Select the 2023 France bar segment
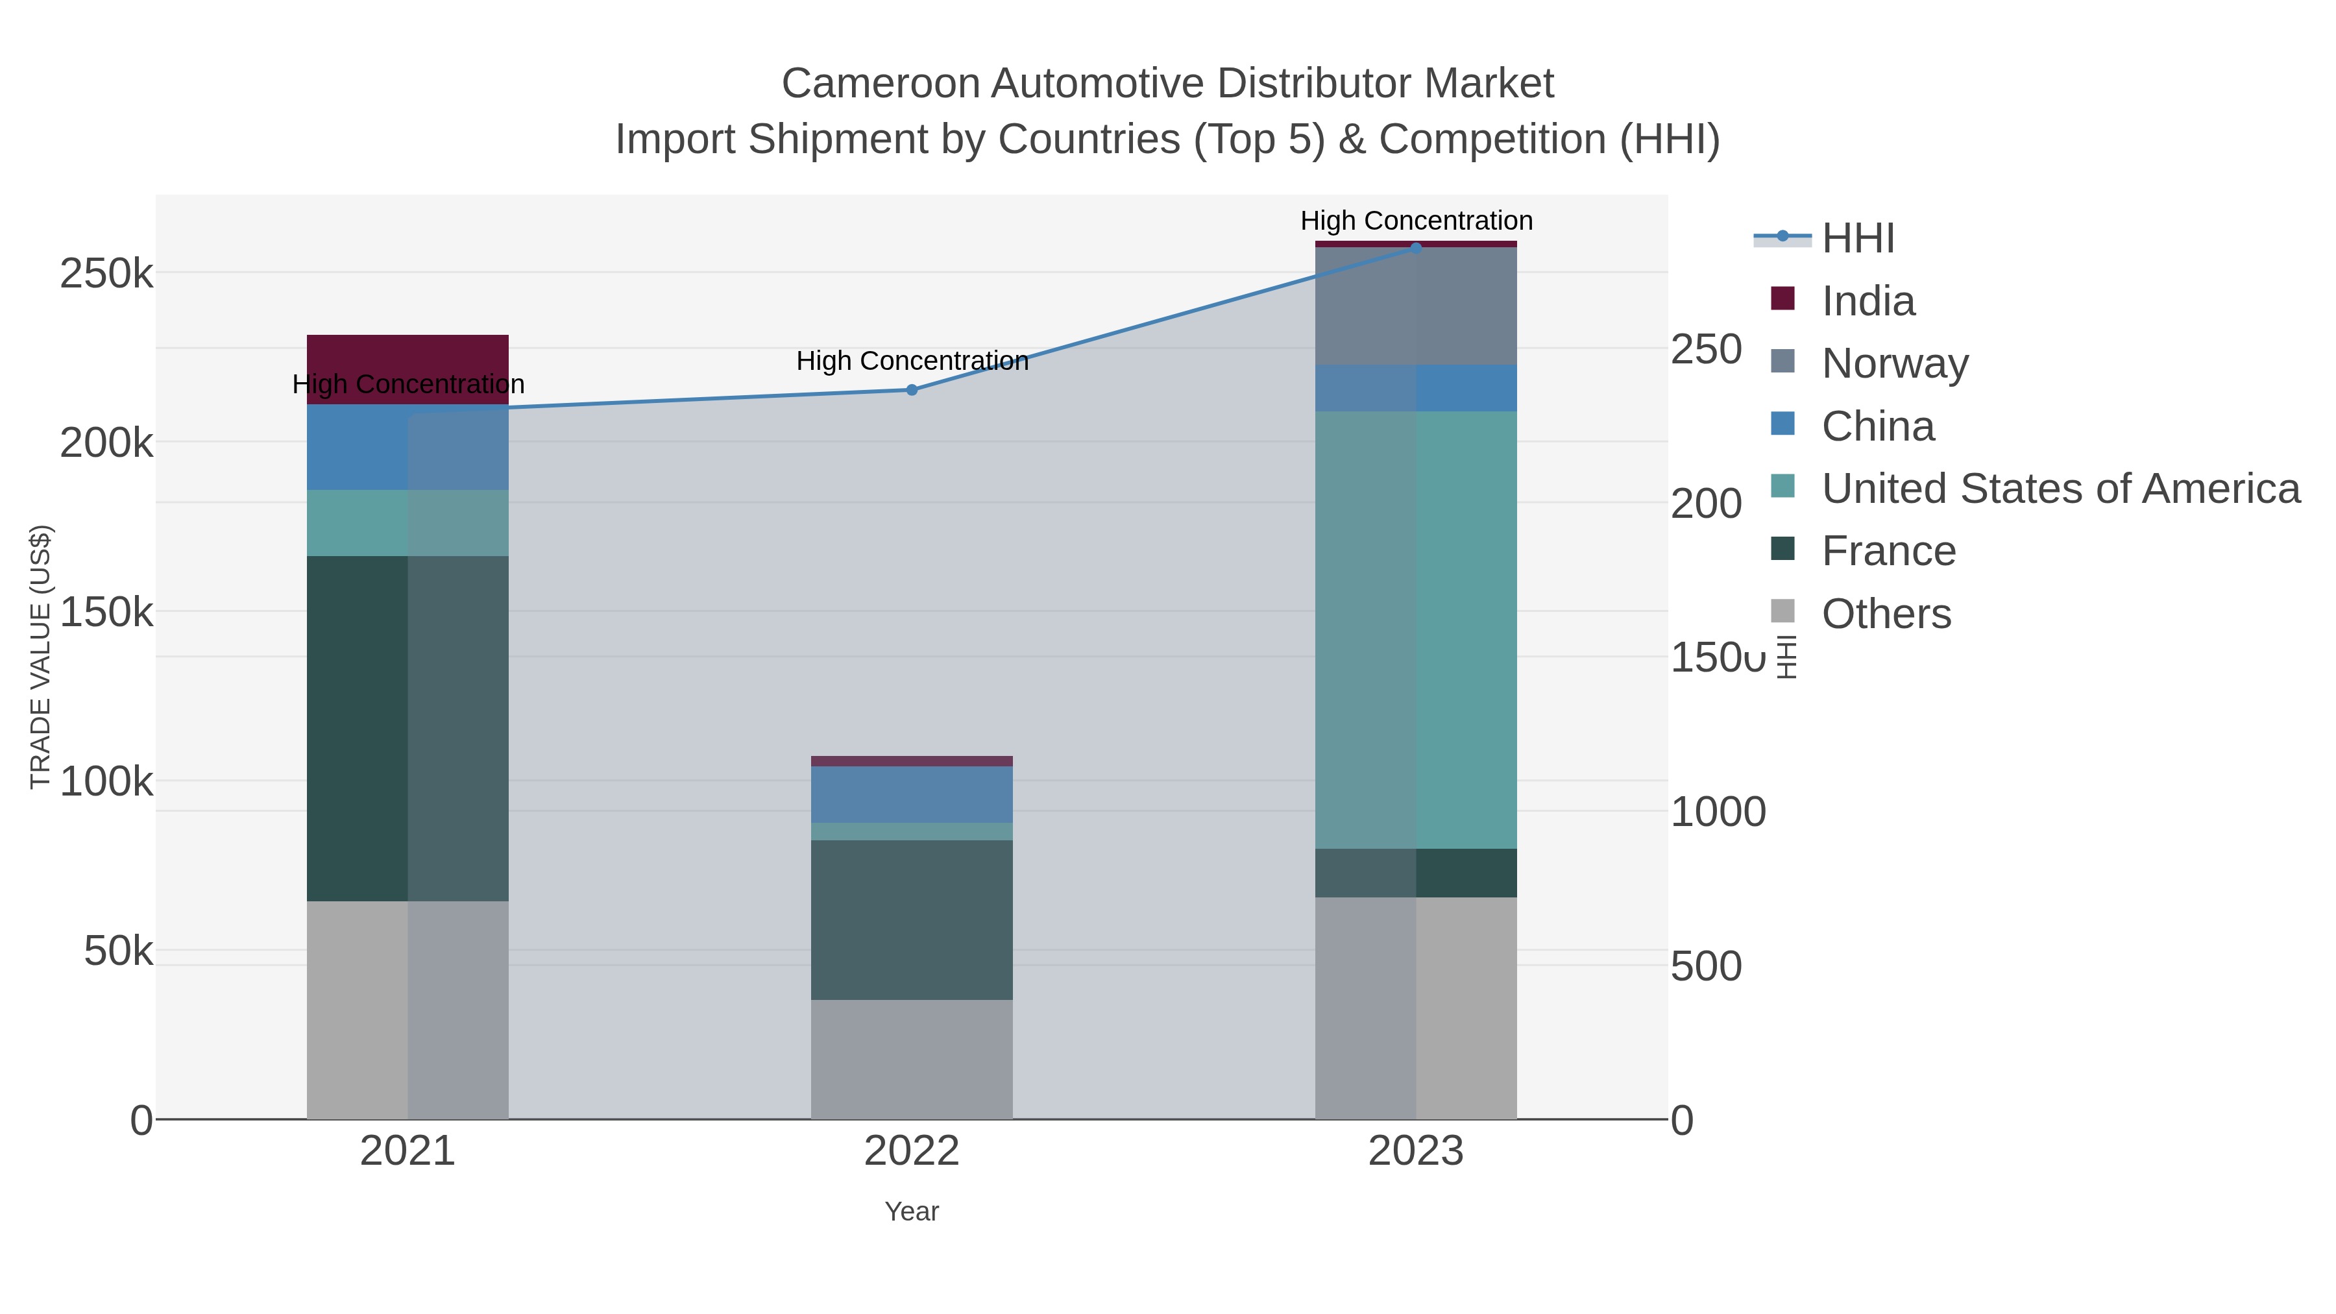This screenshot has width=2336, height=1314. [1417, 873]
